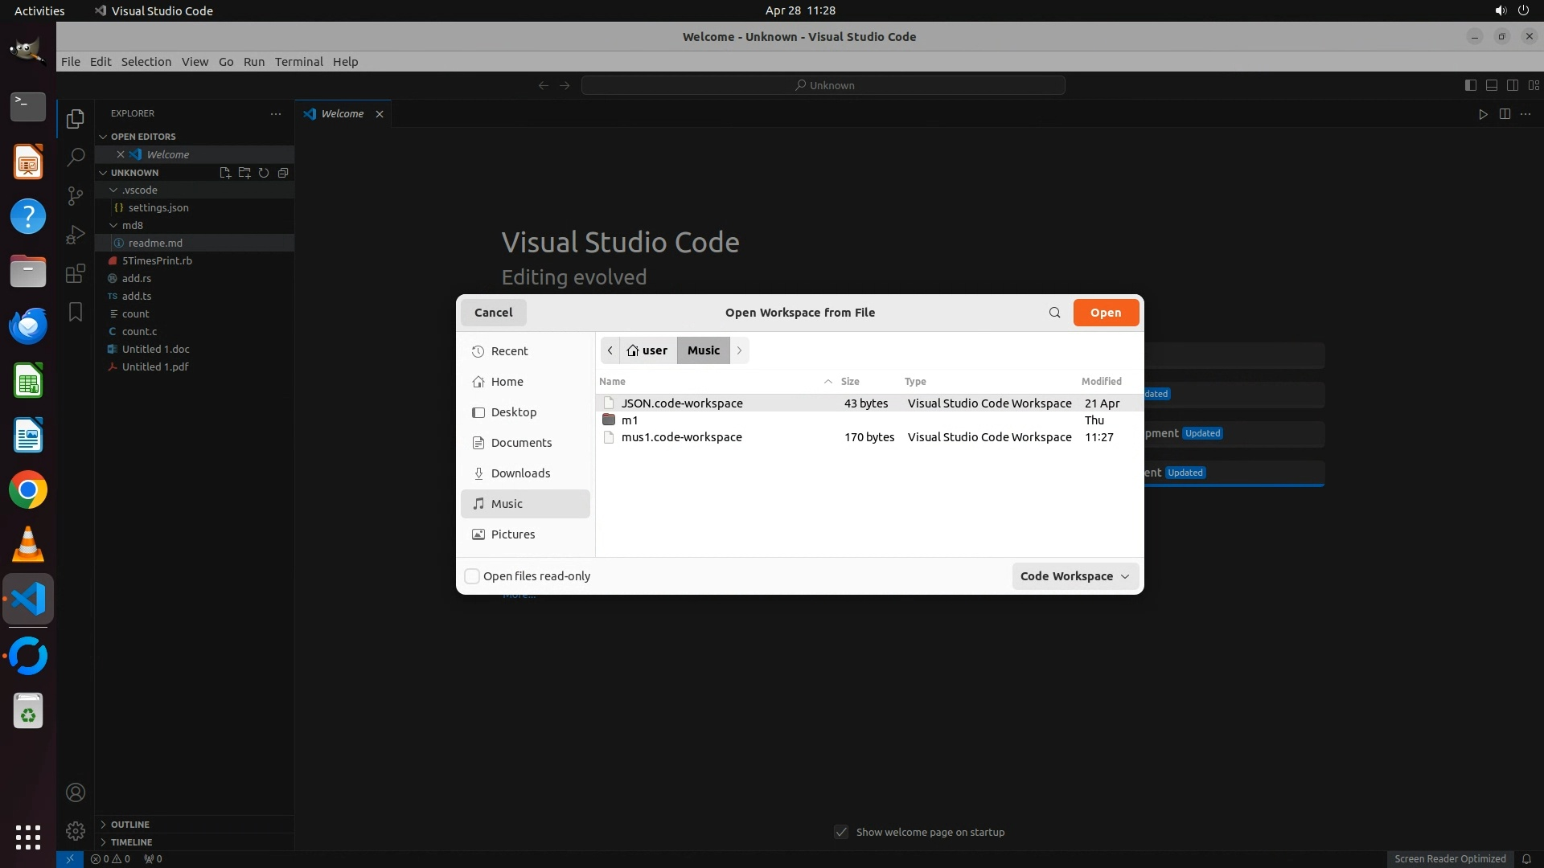Click the search icon in file dialog
This screenshot has width=1544, height=868.
pyautogui.click(x=1054, y=313)
